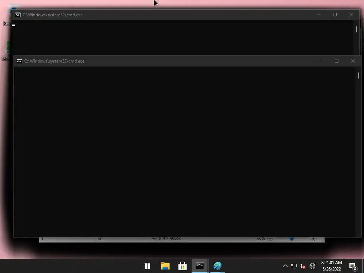Close the front cmd.exe window
The image size is (364, 273).
pos(353,61)
